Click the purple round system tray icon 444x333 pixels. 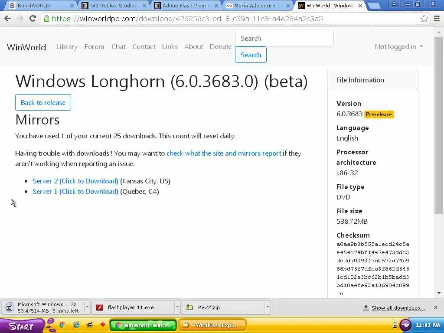coord(405,325)
